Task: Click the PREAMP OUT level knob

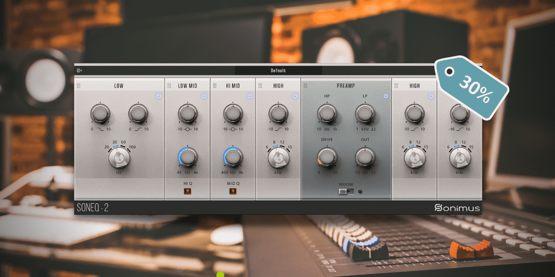Action: click(365, 157)
